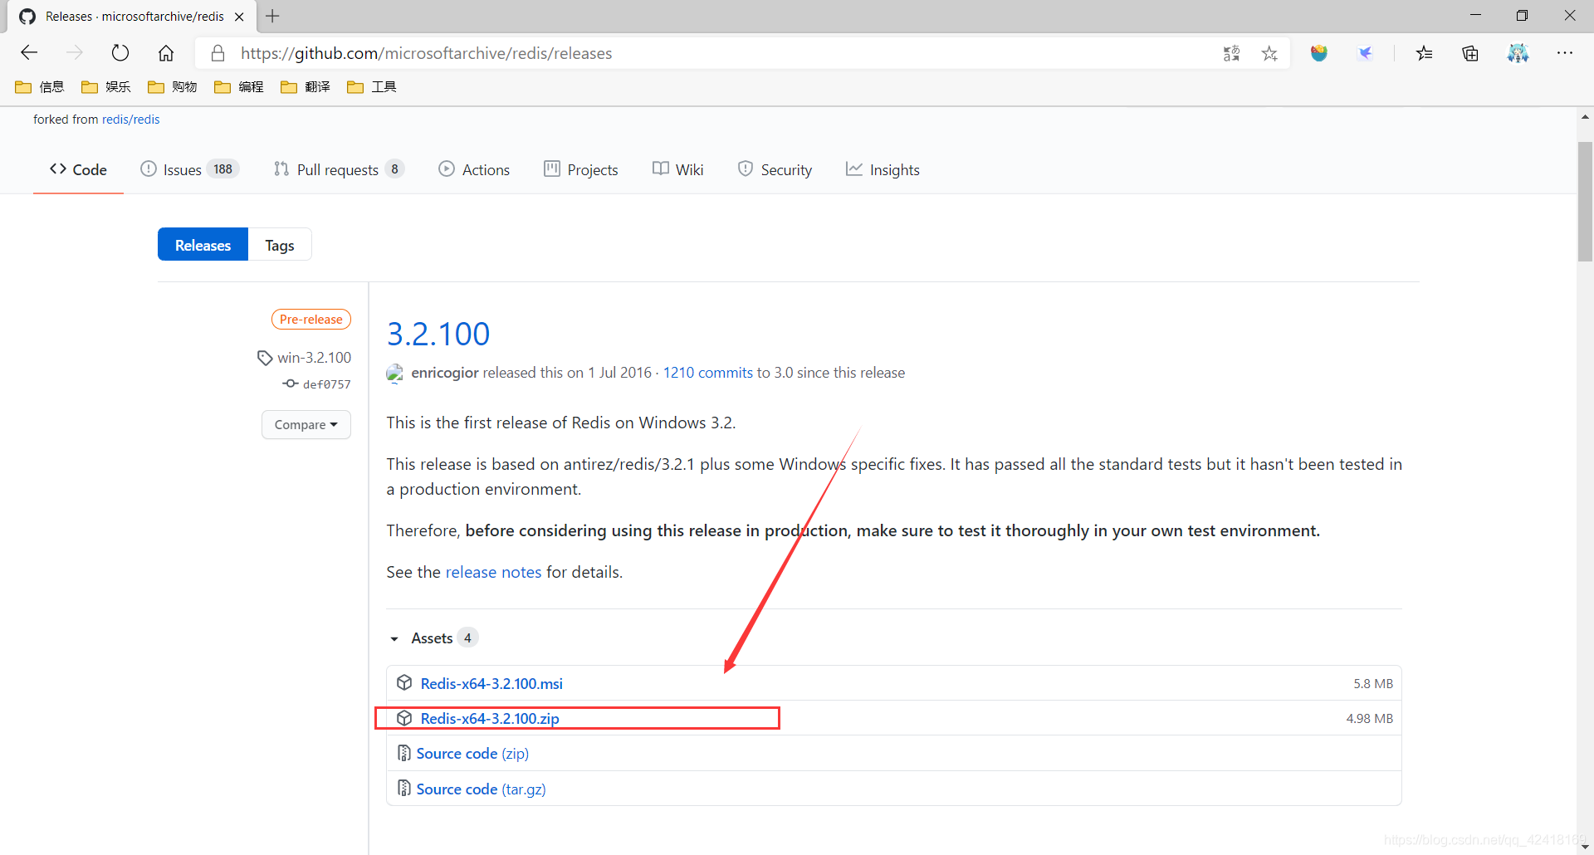1594x855 pixels.
Task: Download Source code (zip)
Action: [472, 753]
